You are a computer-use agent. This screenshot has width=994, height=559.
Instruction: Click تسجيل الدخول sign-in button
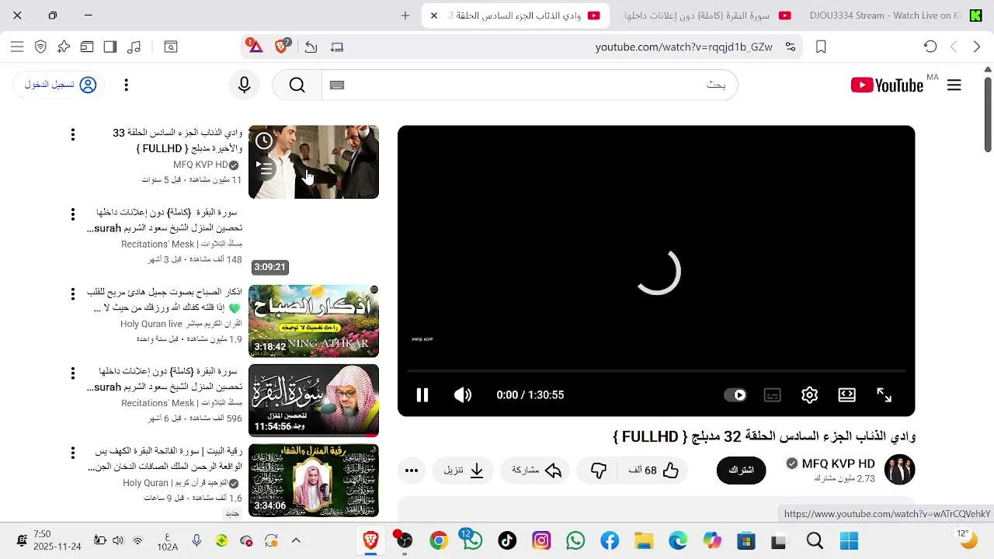pos(60,85)
